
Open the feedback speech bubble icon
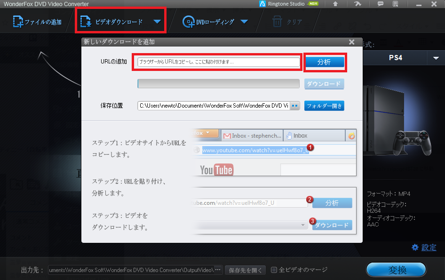coord(380,4)
